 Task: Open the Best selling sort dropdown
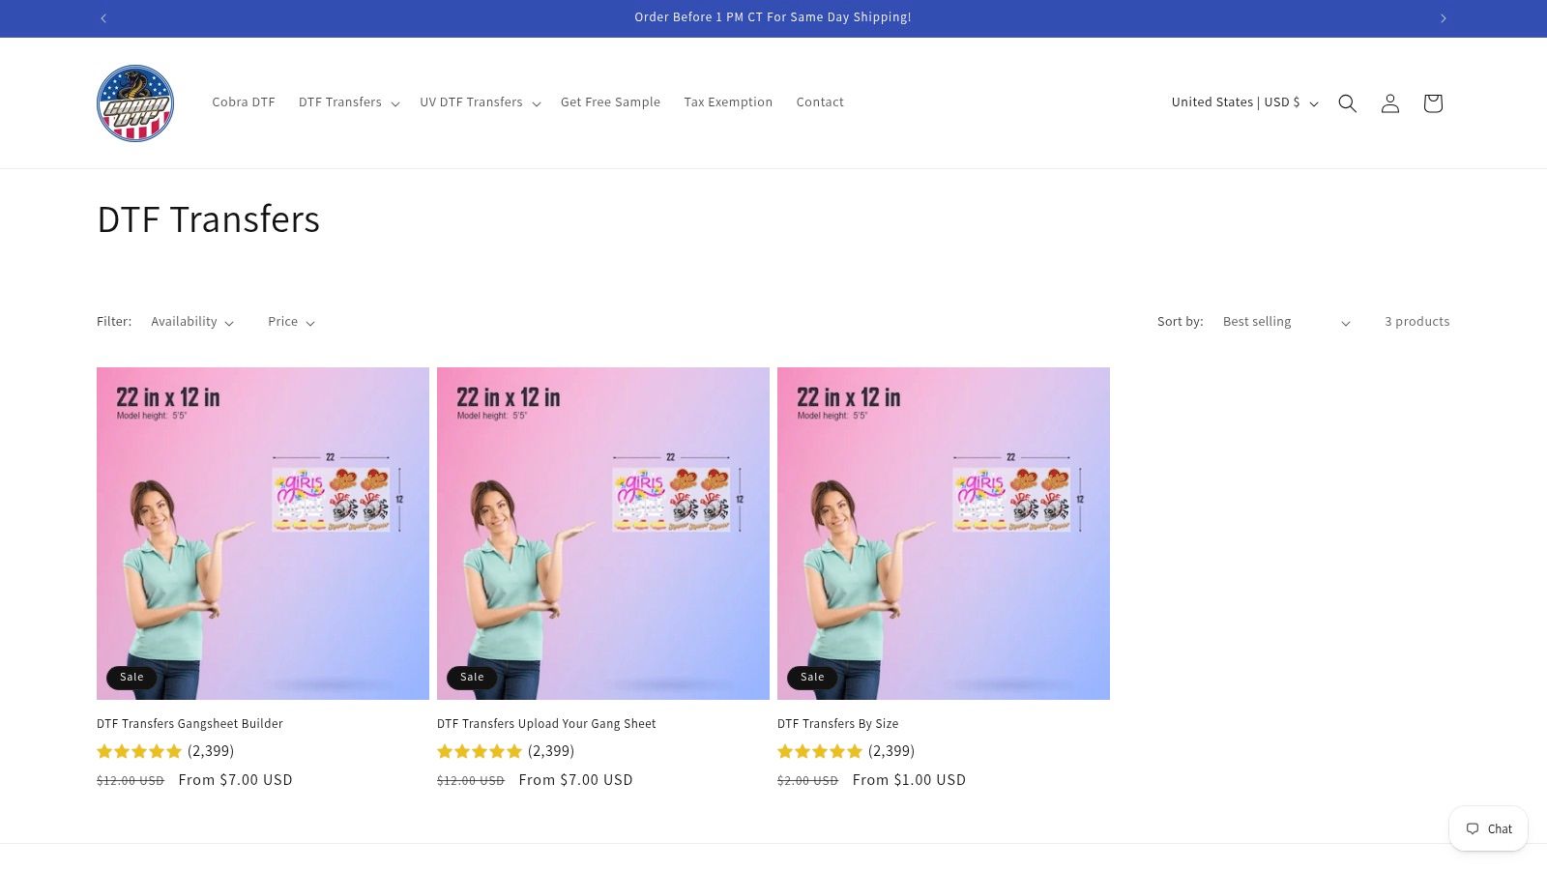tap(1286, 322)
